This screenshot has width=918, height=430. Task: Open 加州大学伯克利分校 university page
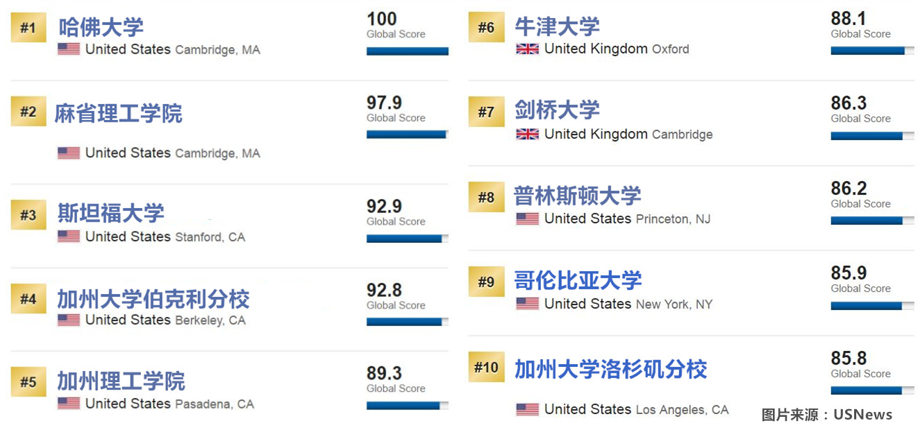coord(153,299)
